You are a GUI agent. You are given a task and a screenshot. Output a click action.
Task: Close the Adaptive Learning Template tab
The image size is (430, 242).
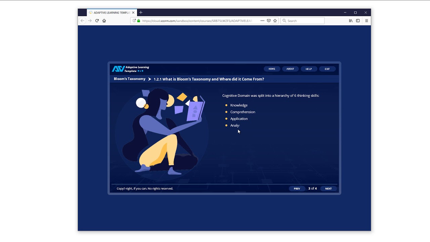point(133,12)
